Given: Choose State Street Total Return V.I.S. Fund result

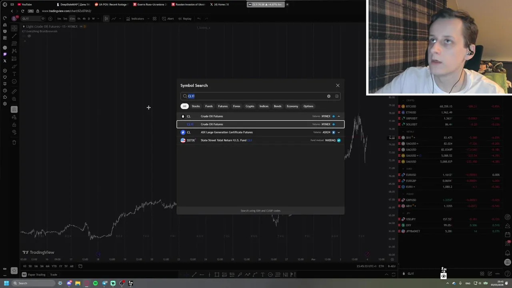Looking at the screenshot, I should [260, 140].
